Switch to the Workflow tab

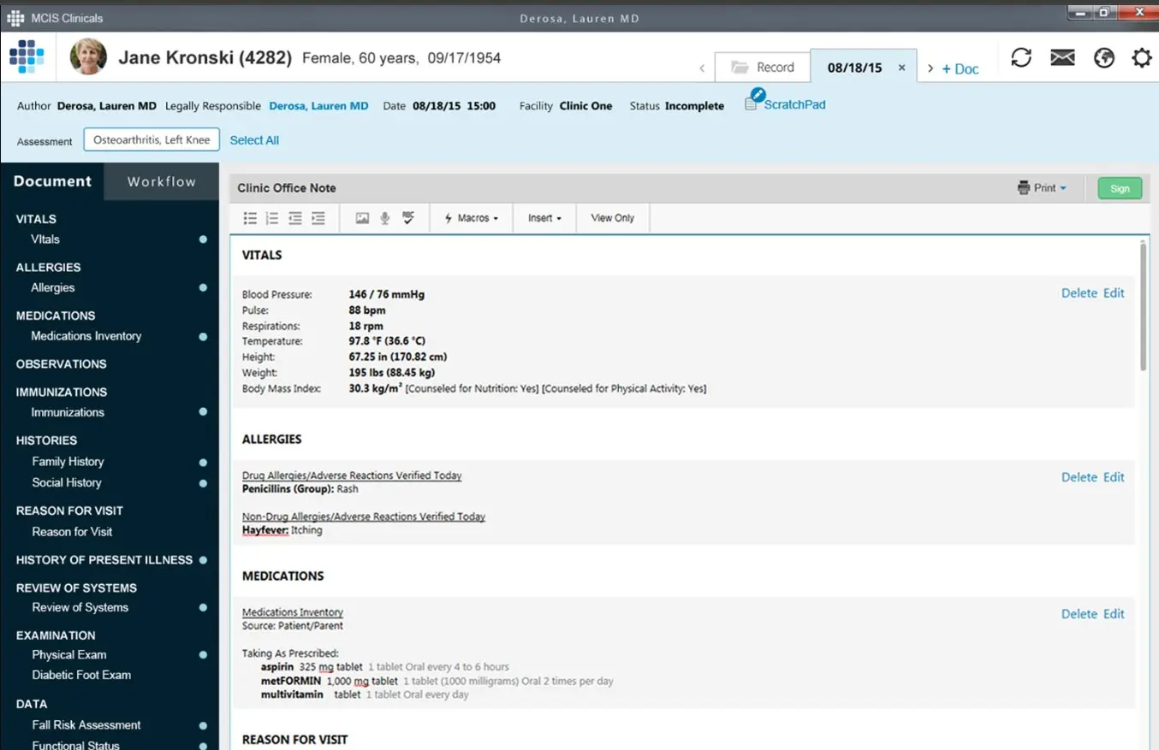(161, 181)
